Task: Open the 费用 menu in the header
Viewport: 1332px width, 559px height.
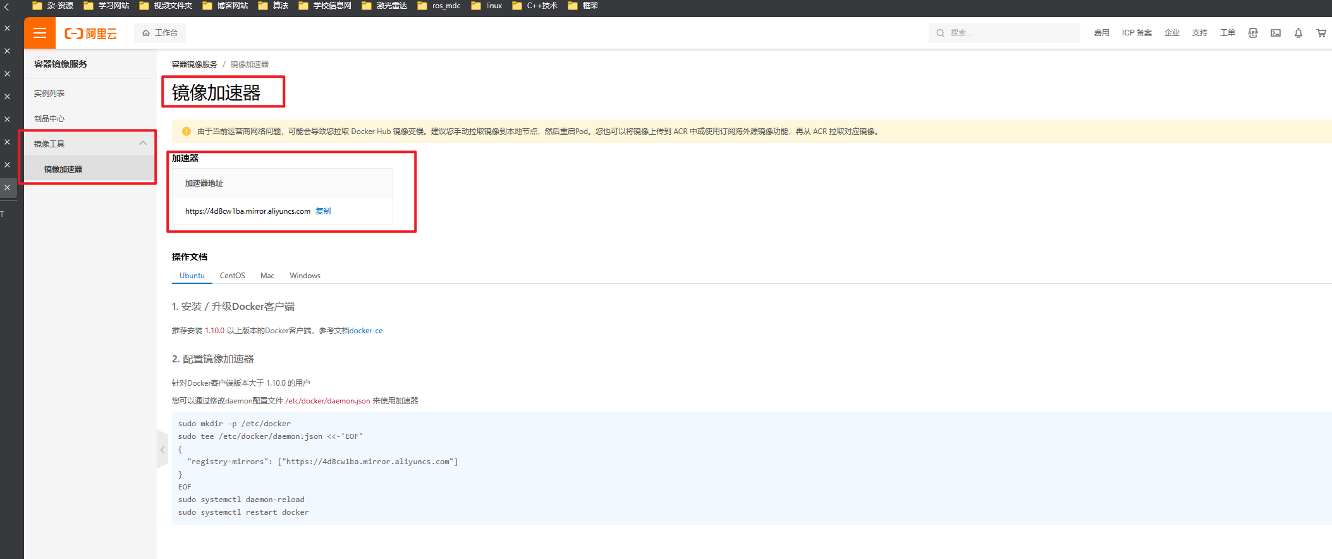Action: tap(1102, 33)
